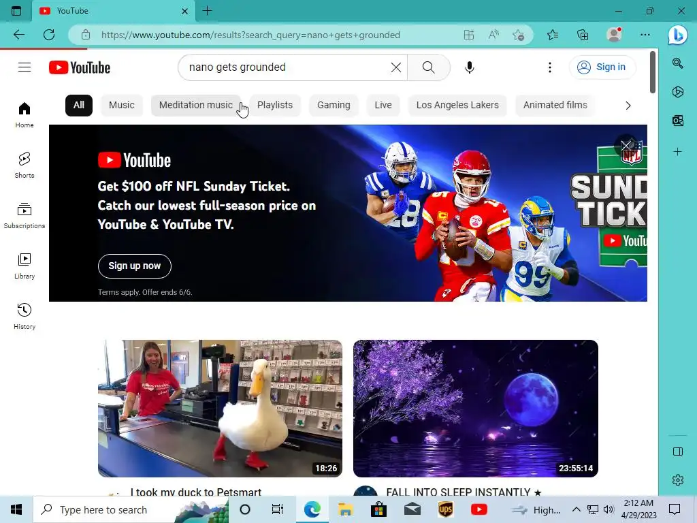697x523 pixels.
Task: Click the Sign in button
Action: point(602,67)
